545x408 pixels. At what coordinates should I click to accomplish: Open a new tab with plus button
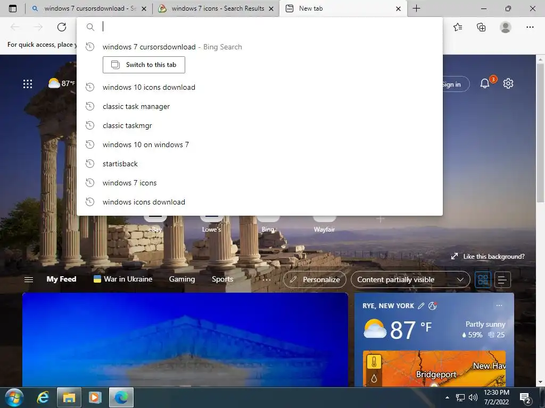(416, 8)
